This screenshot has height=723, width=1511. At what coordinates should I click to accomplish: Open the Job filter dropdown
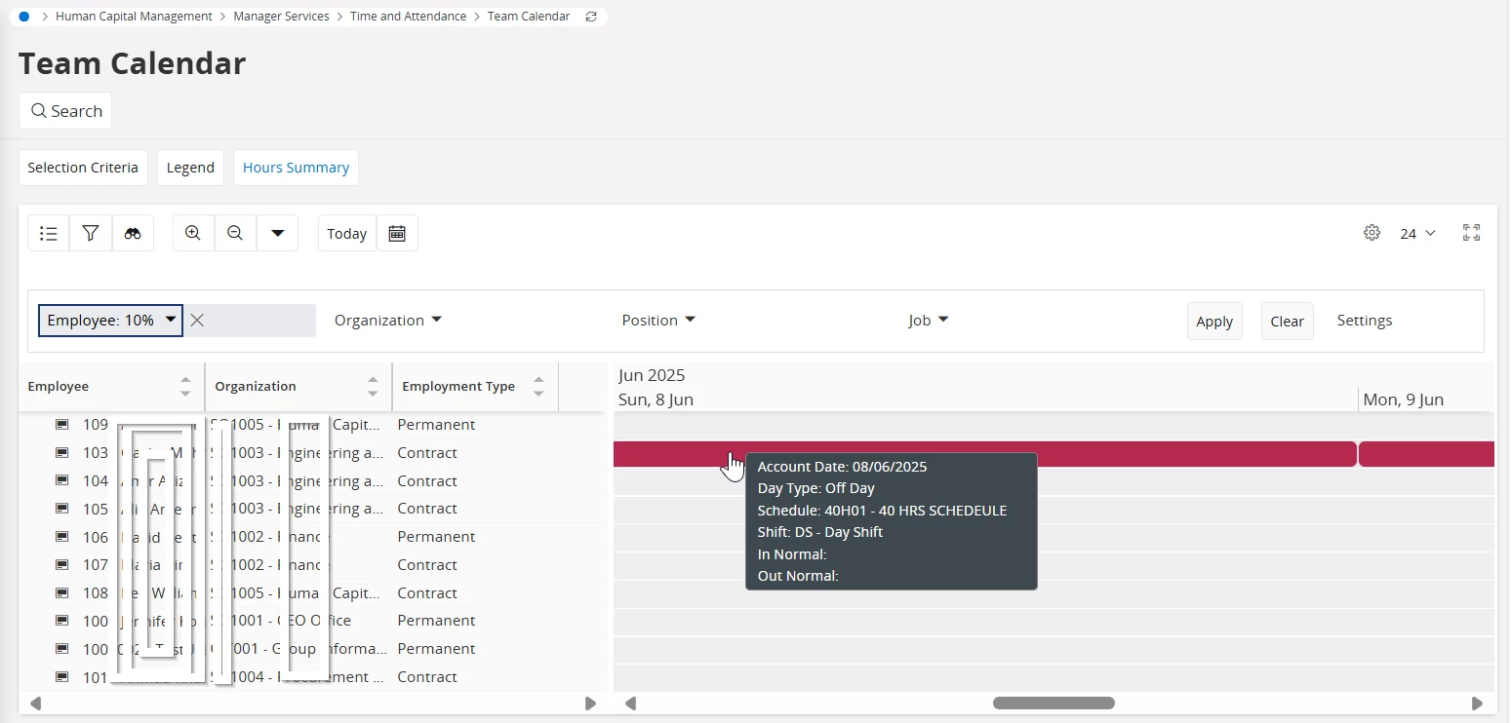(x=929, y=321)
